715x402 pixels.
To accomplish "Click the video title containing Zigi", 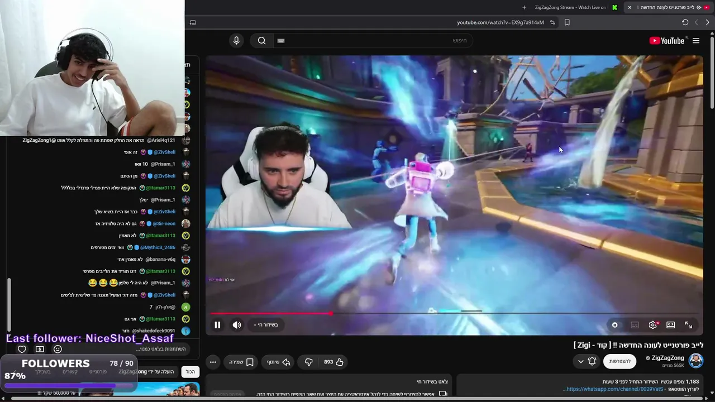I will 638,345.
